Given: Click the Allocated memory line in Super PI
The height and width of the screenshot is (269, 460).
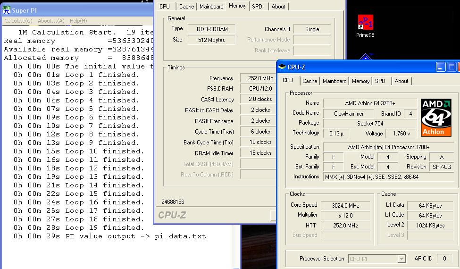Looking at the screenshot, I should (78, 58).
